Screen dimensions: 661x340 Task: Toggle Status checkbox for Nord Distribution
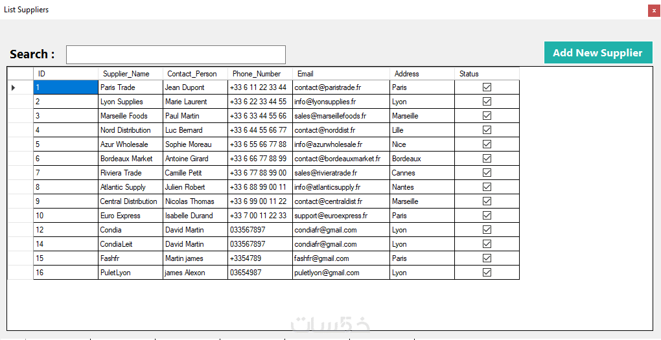[487, 130]
